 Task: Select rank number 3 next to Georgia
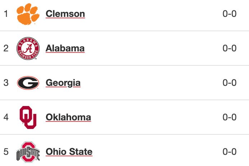6,83
